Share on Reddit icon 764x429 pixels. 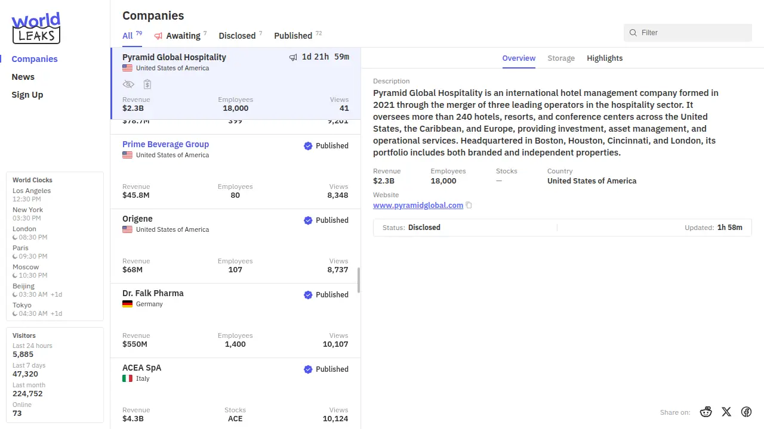706,412
